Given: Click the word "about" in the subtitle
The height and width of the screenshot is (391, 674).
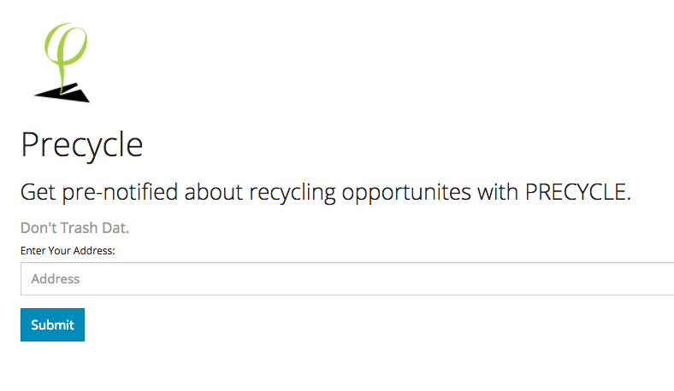Looking at the screenshot, I should [x=214, y=192].
